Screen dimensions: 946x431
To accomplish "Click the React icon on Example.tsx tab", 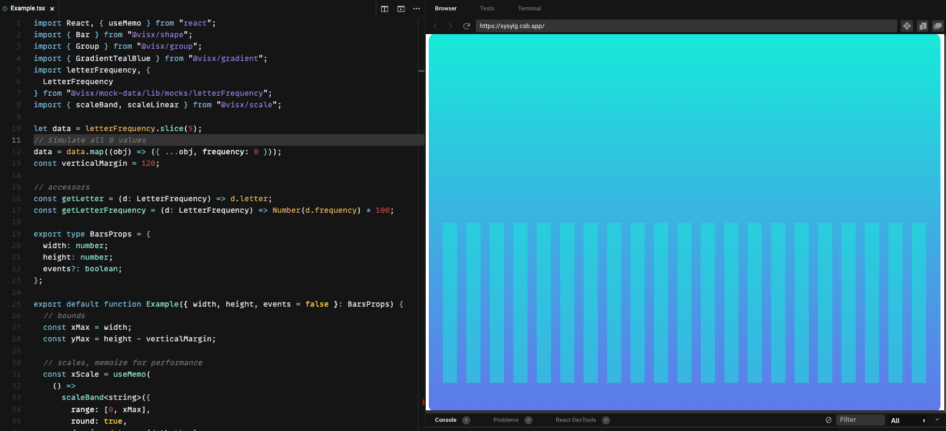I will point(5,9).
